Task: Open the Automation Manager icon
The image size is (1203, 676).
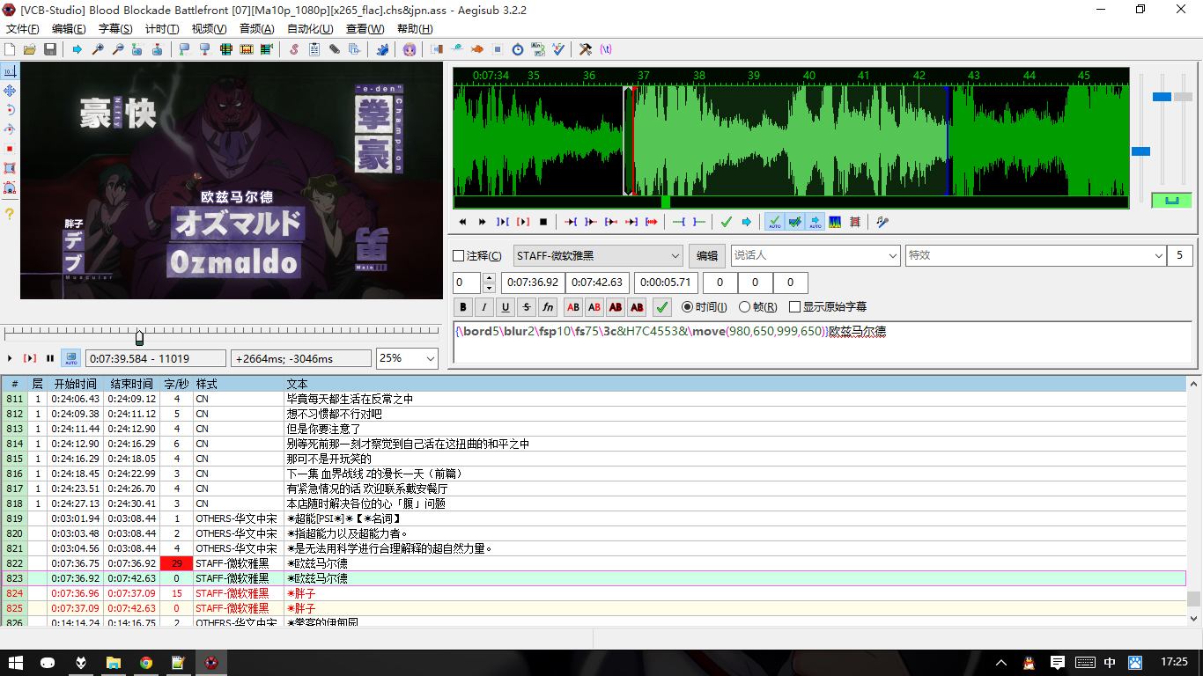Action: (382, 49)
